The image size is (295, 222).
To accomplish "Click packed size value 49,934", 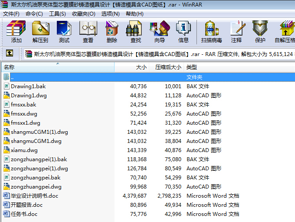I will [x=173, y=205].
